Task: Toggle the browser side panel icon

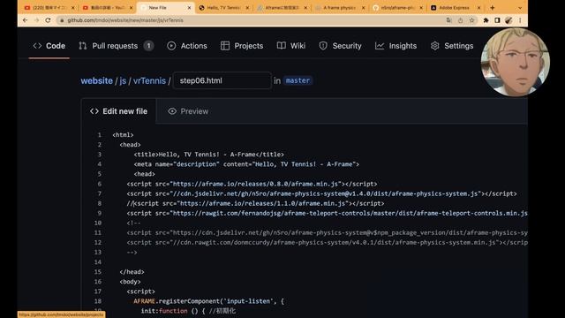Action: (x=497, y=20)
